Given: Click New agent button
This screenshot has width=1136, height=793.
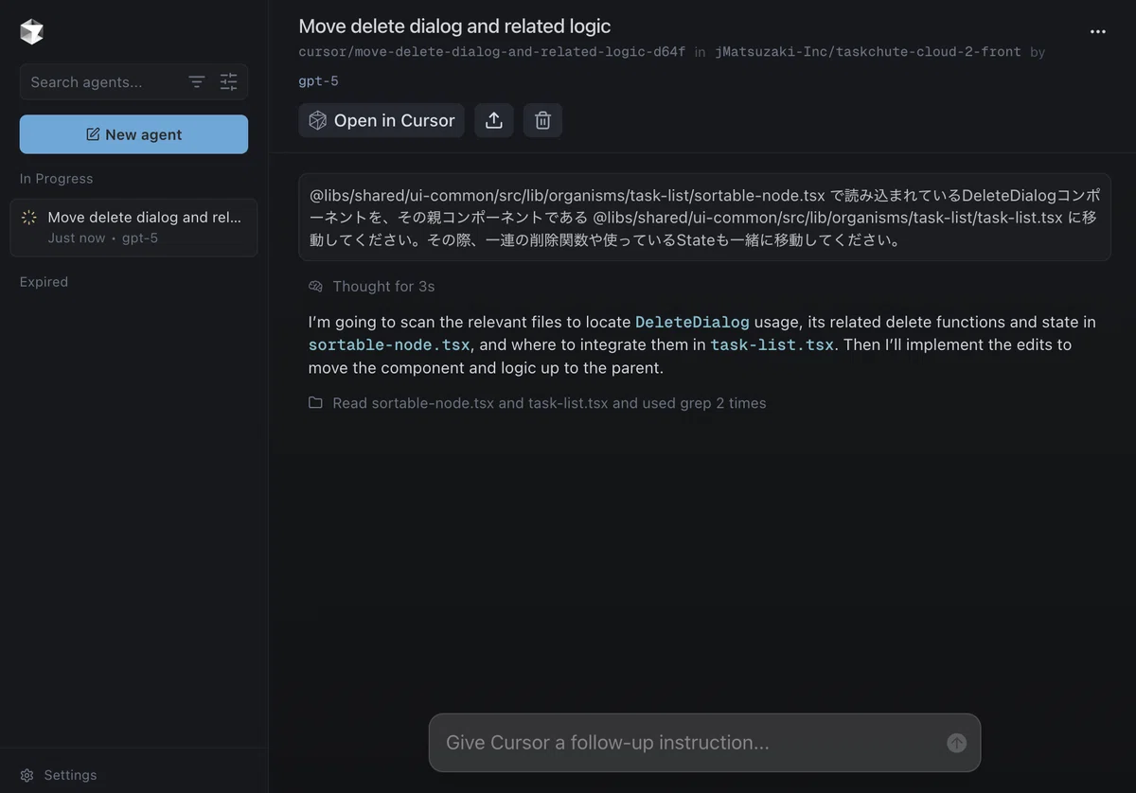Looking at the screenshot, I should click(x=133, y=134).
